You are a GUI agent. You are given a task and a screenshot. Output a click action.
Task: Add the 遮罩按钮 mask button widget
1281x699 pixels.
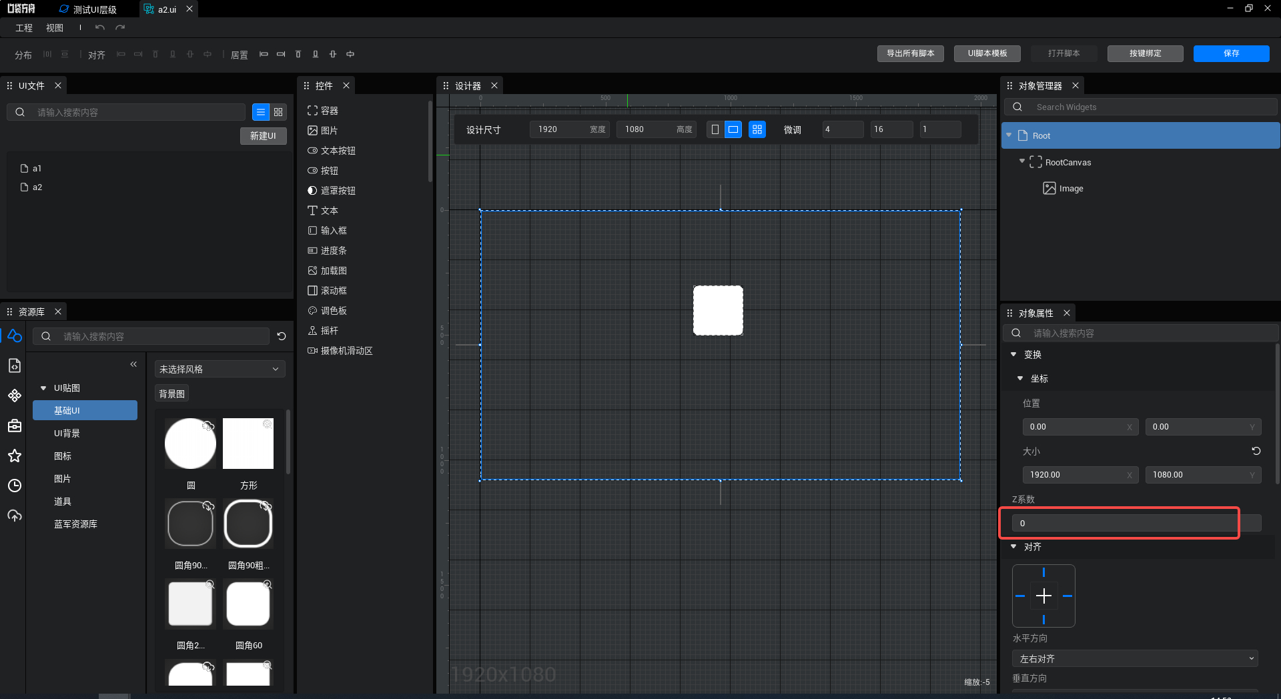332,191
